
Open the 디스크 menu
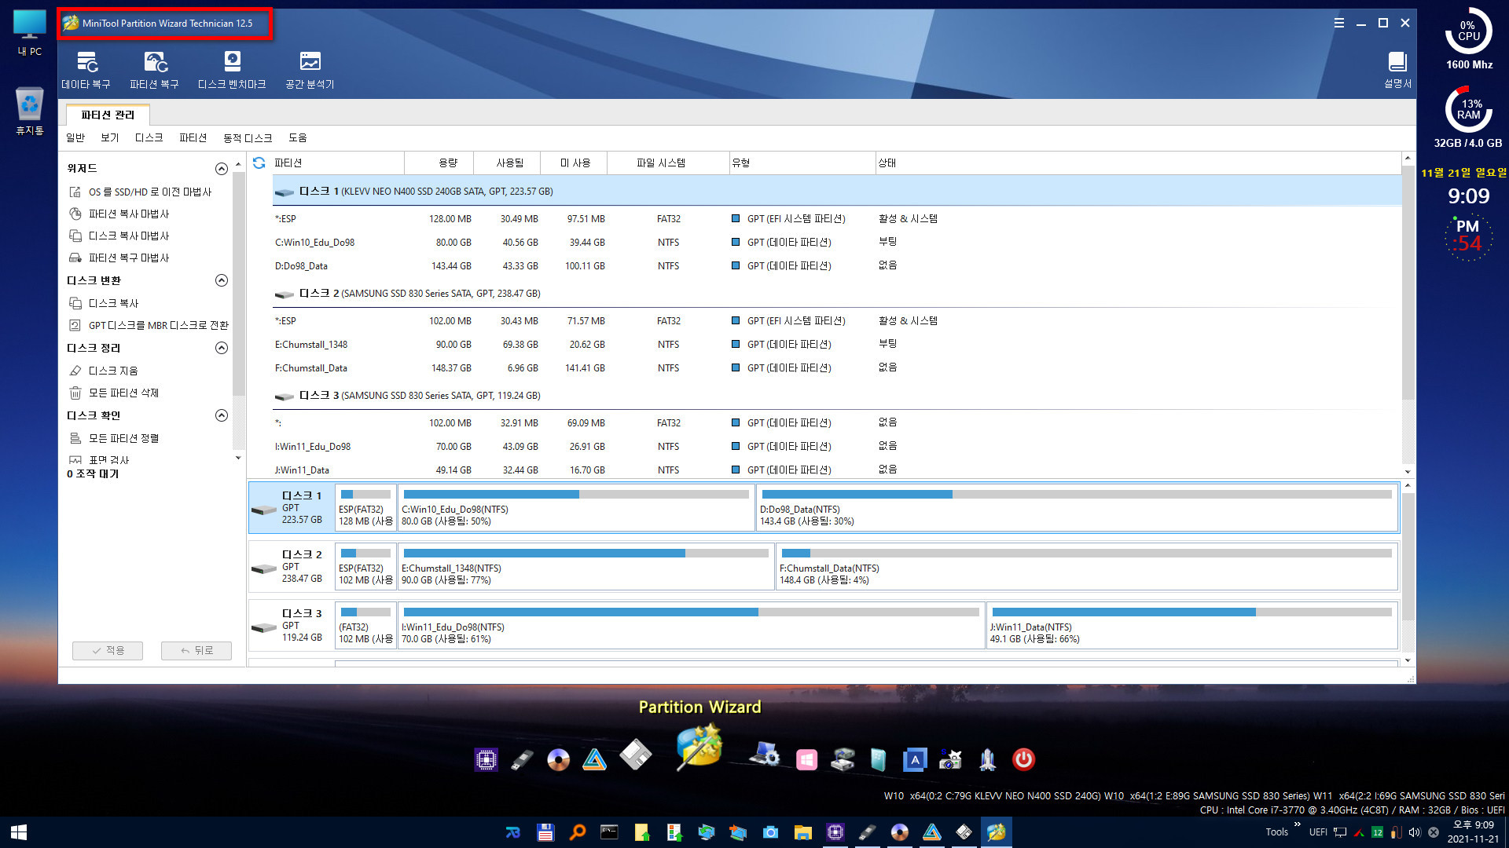149,138
